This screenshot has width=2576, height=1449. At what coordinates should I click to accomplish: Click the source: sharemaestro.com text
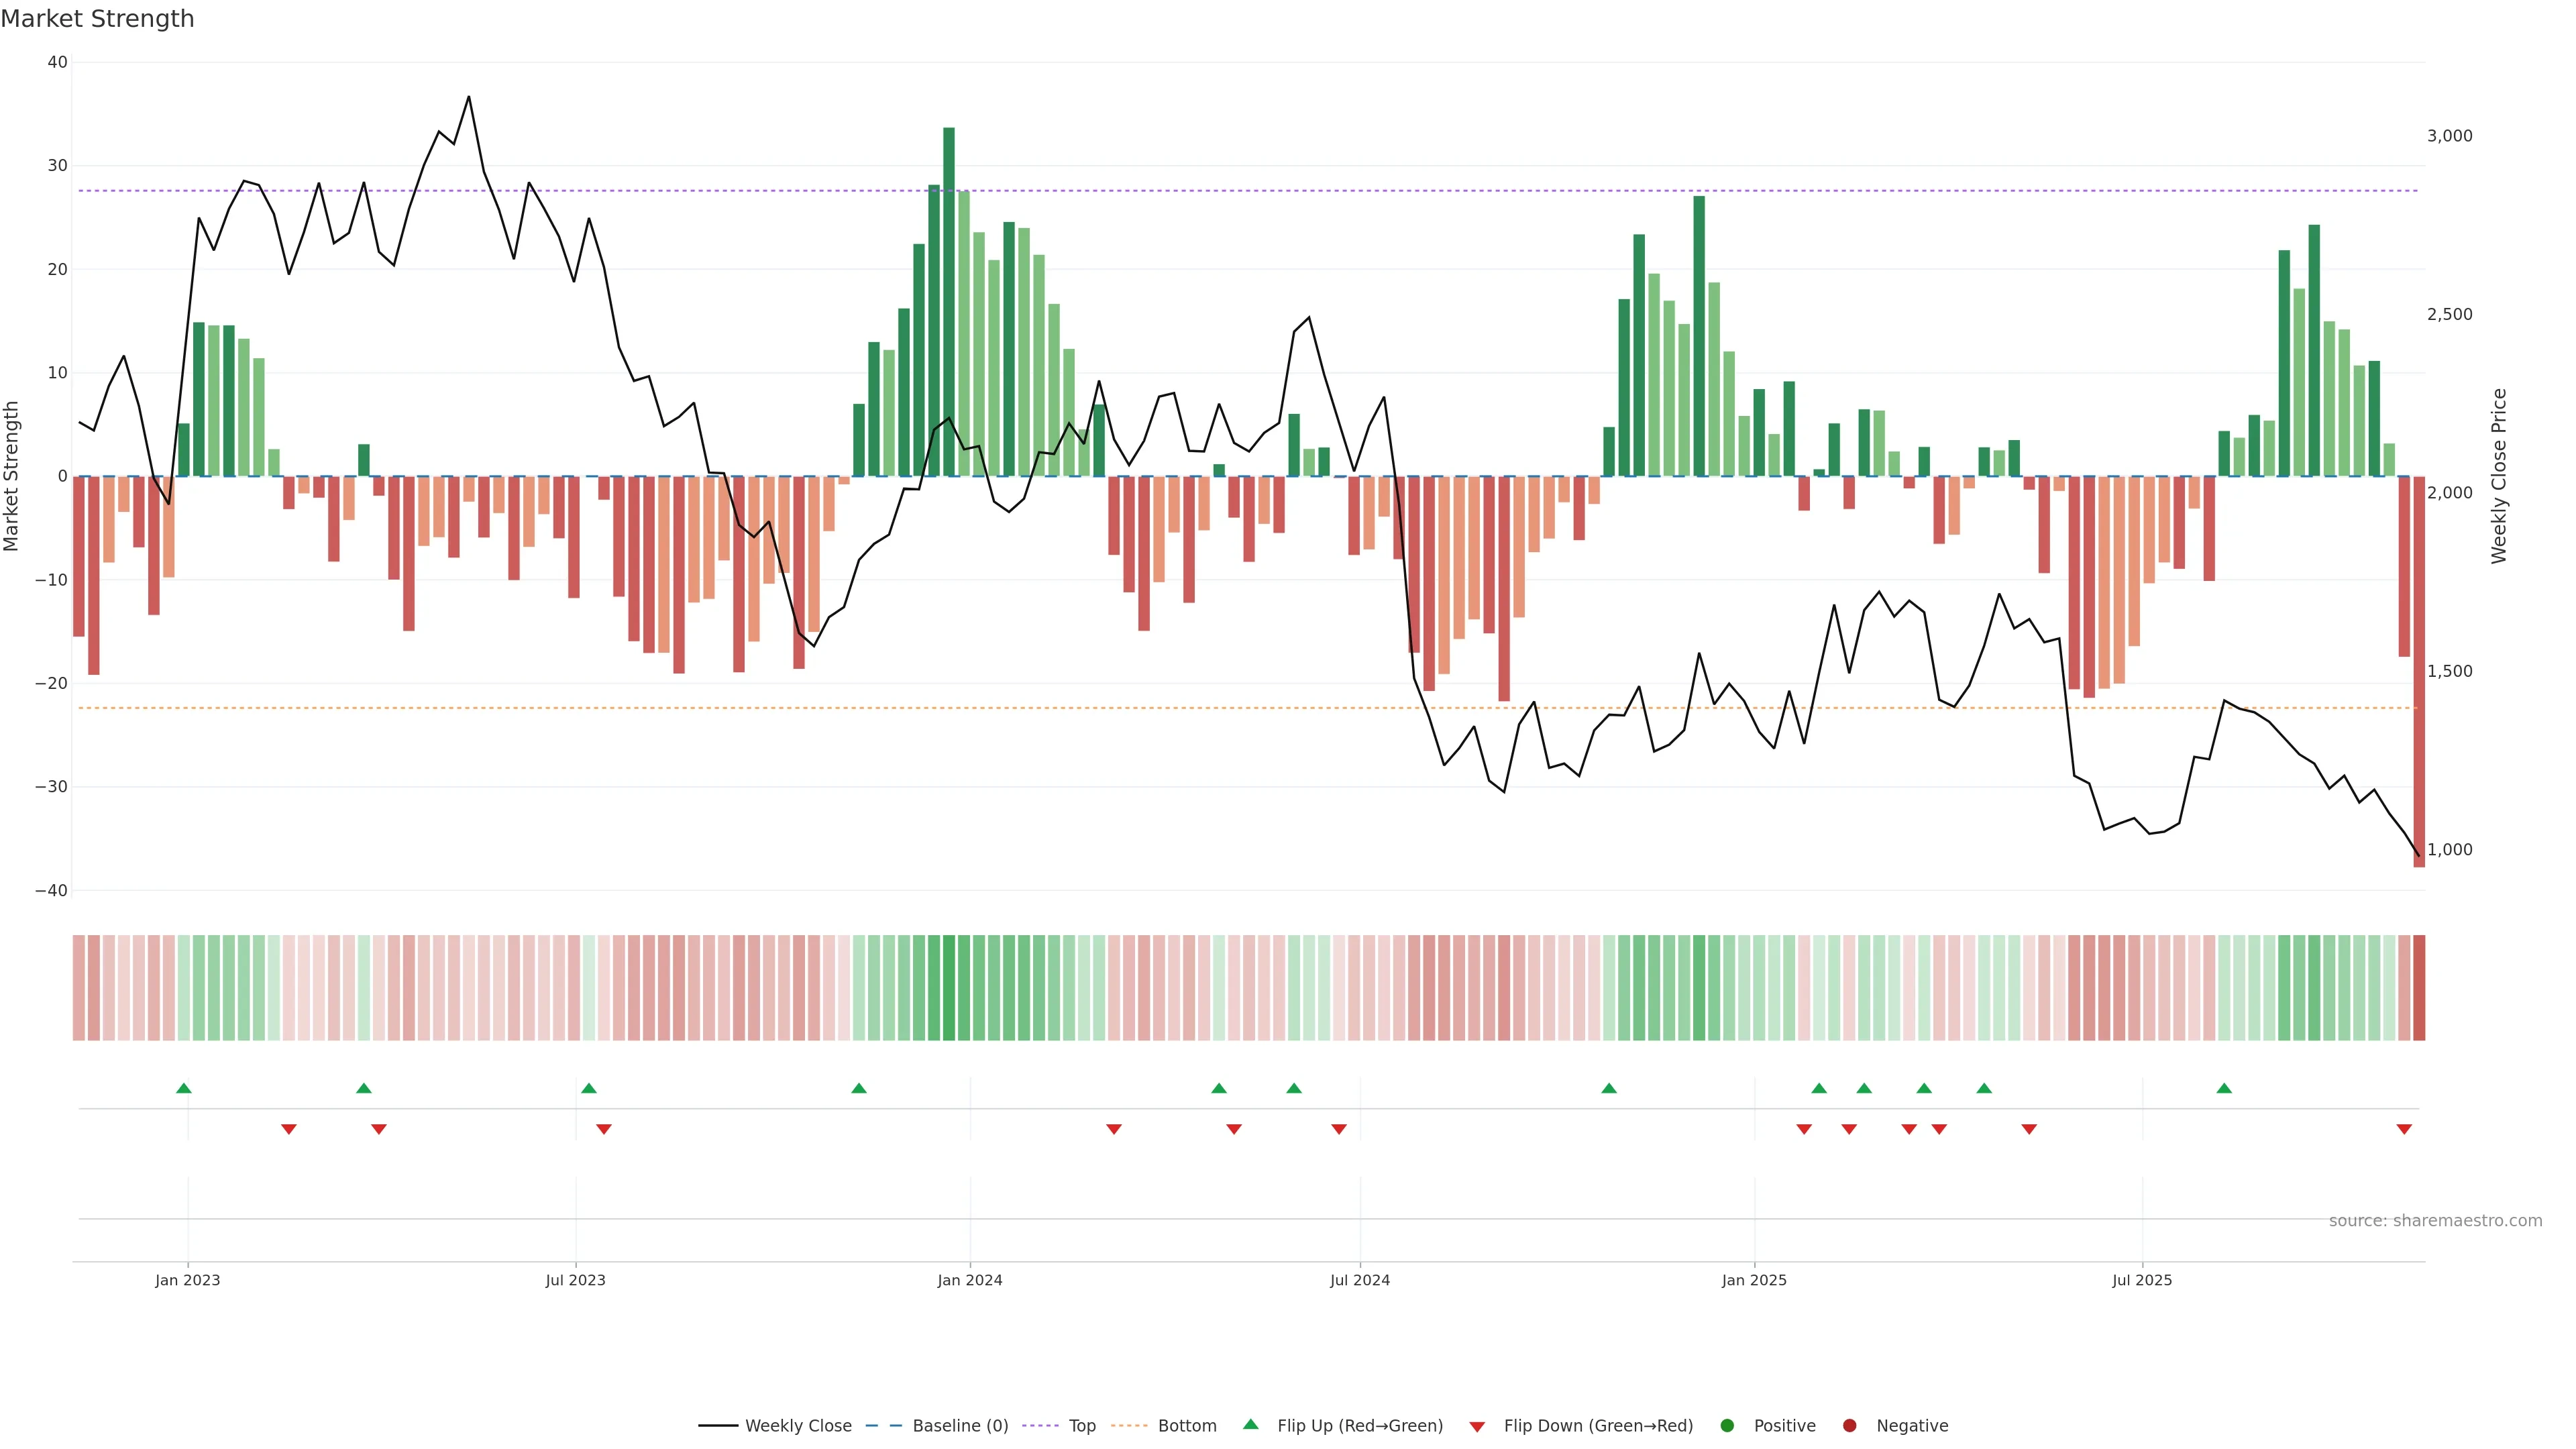click(2435, 1220)
